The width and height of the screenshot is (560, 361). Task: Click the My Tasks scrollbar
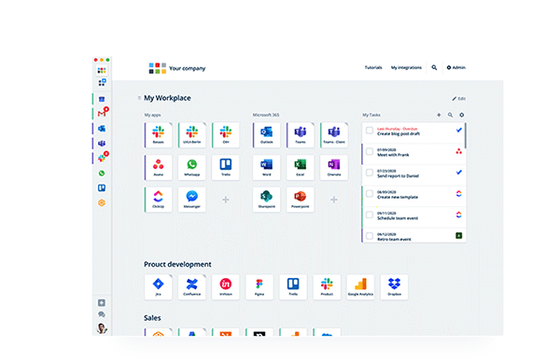[465, 135]
